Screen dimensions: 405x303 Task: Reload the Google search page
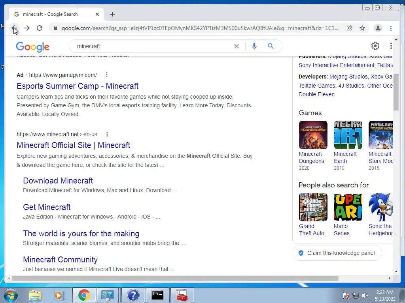pos(40,28)
